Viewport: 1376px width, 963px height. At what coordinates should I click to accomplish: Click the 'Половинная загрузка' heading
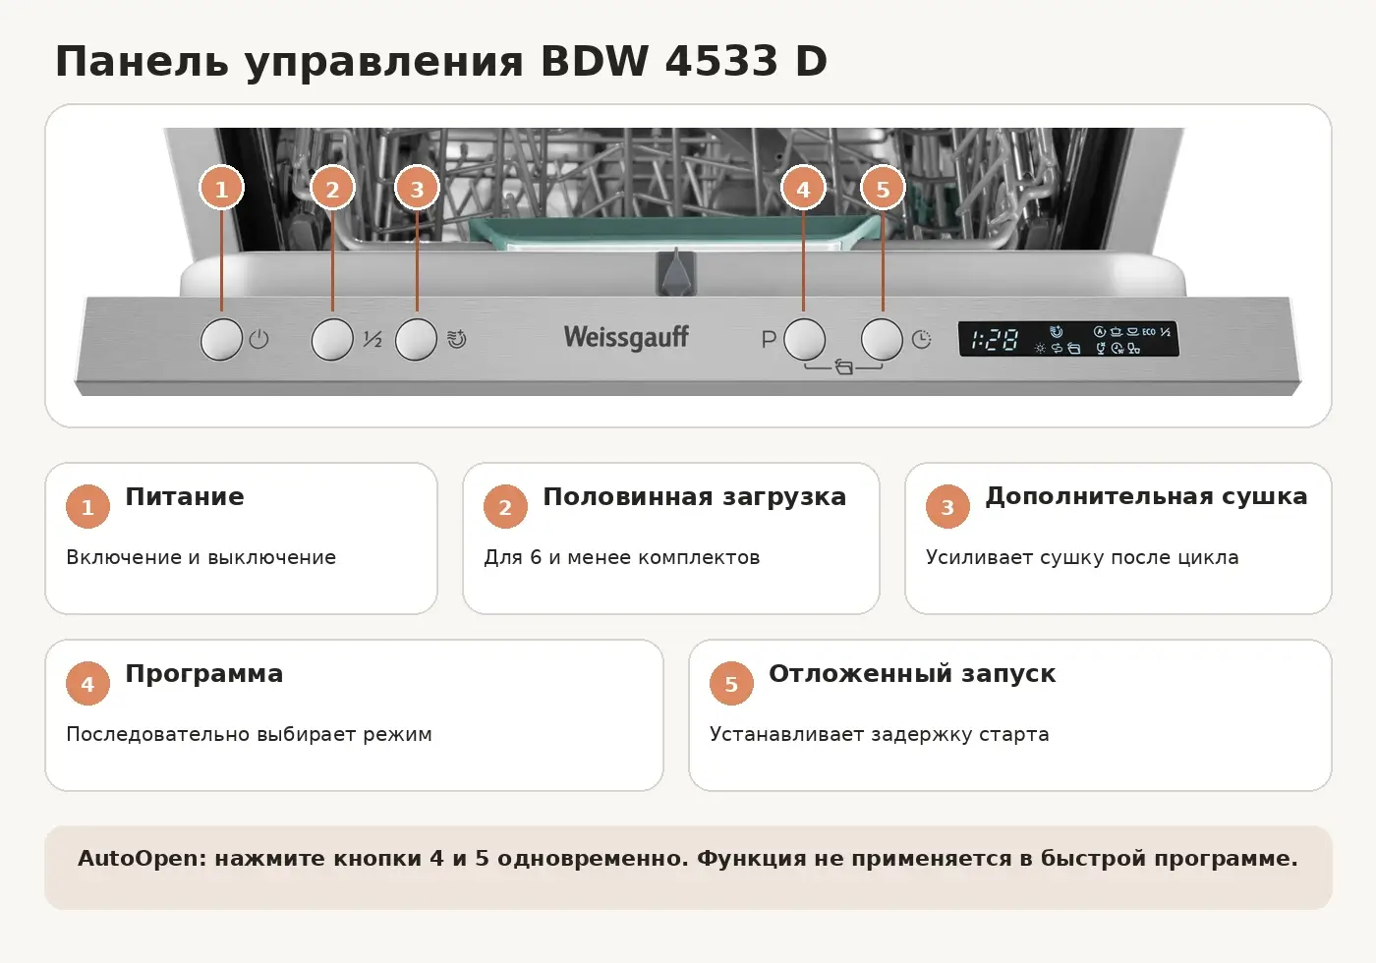pyautogui.click(x=694, y=497)
